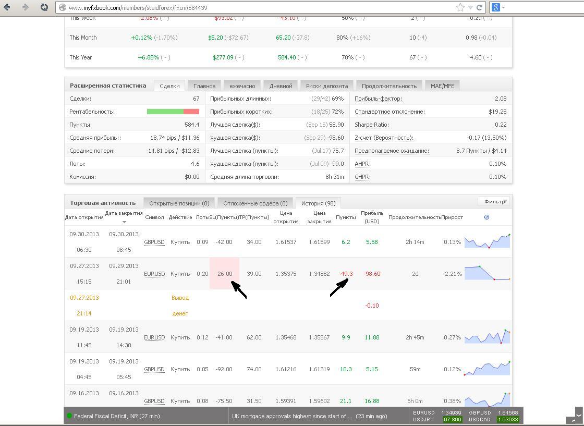Open the Google search engine selector

(x=498, y=7)
